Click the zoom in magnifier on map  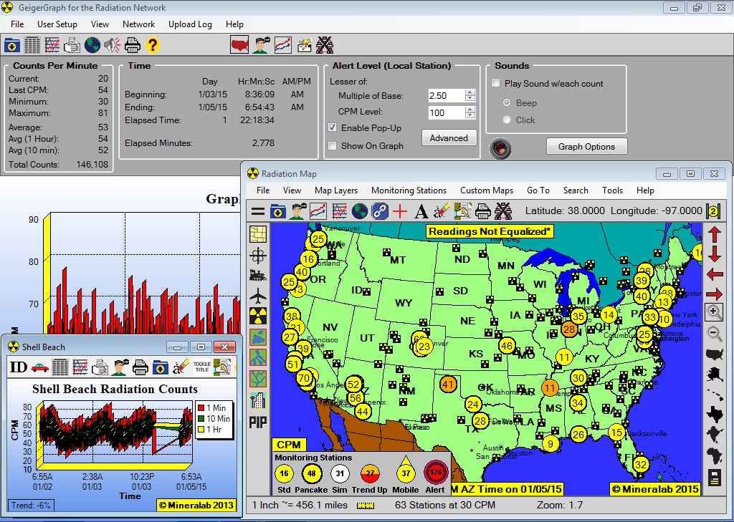pyautogui.click(x=714, y=312)
